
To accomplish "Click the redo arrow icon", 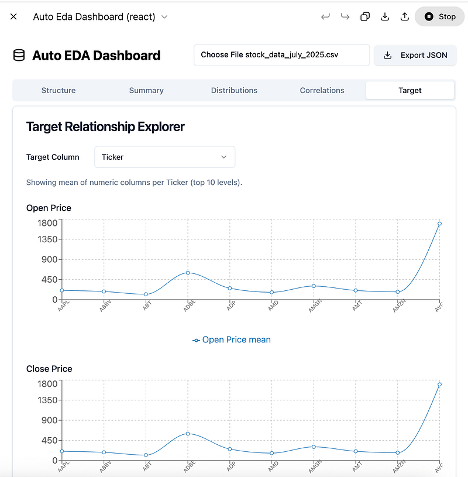I will tap(345, 16).
